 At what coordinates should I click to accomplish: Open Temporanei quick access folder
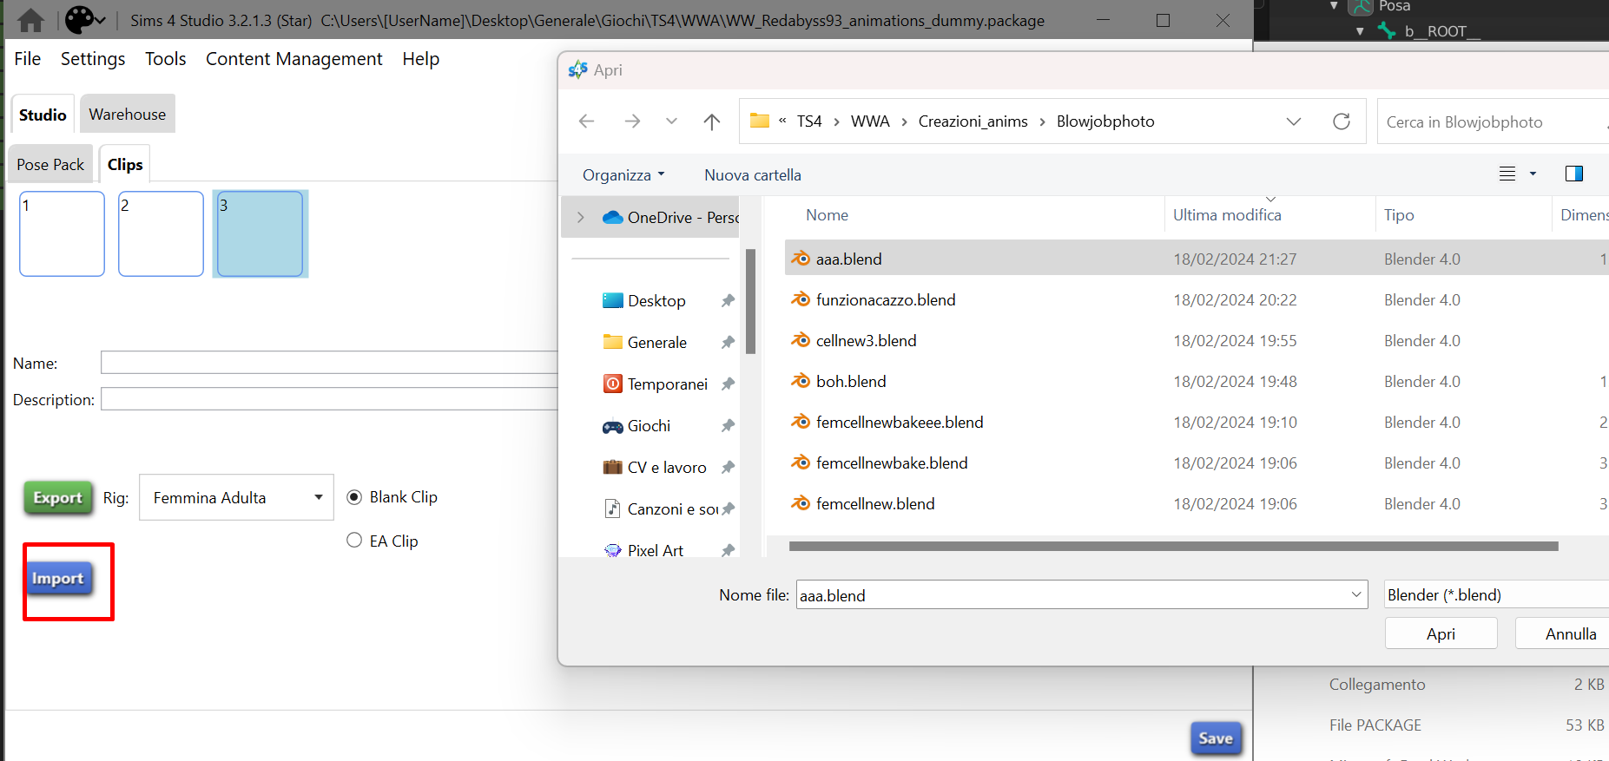click(x=656, y=384)
